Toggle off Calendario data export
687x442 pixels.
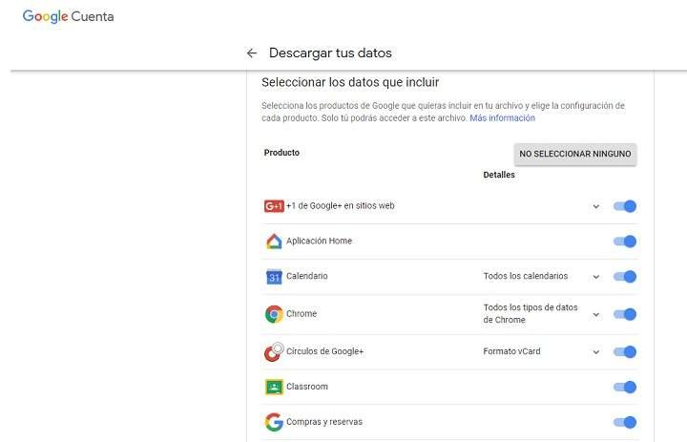(625, 277)
